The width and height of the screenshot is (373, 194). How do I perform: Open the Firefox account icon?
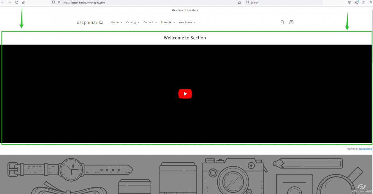[x=357, y=2]
